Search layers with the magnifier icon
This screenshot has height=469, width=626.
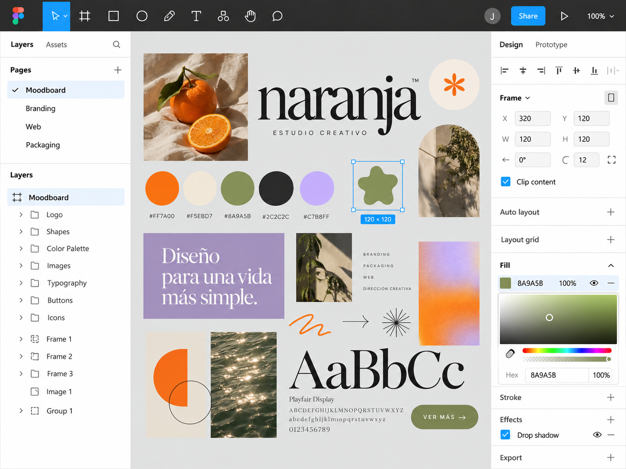(x=117, y=44)
